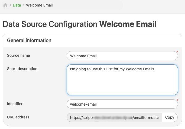This screenshot has height=129, width=185.
Task: Select the Source name label
Action: 18,55
